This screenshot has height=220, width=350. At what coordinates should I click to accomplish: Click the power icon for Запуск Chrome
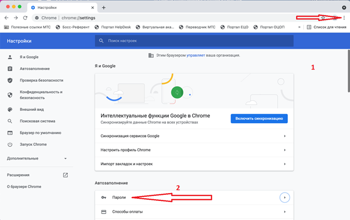(x=10, y=144)
